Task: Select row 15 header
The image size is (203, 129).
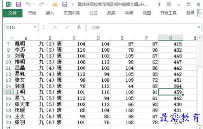Action: coord(8,92)
